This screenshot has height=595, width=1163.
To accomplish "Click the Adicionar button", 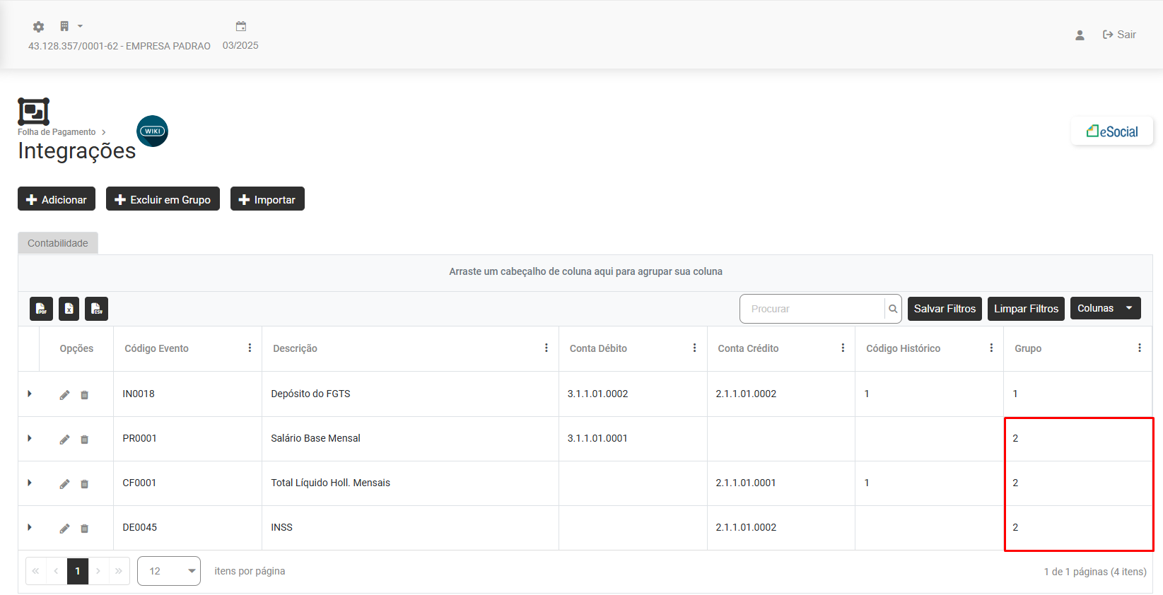I will coord(57,199).
